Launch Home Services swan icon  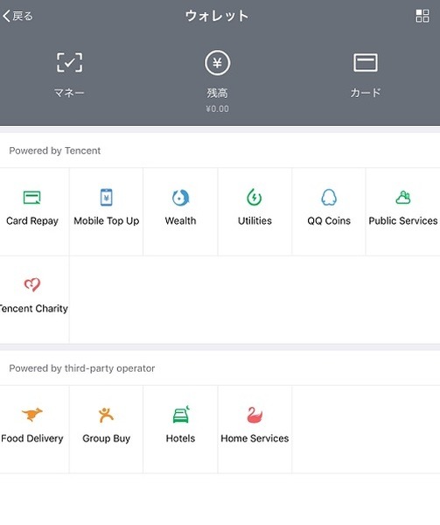(255, 415)
